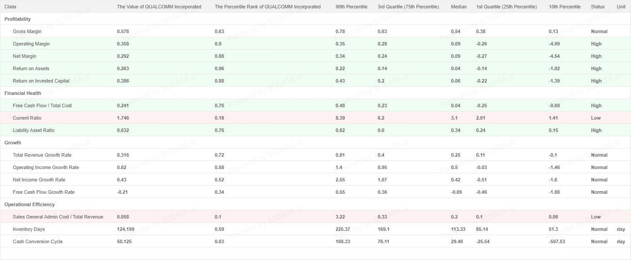Viewport: 631px width, 260px height.
Task: Select the Return on Assets row label
Action: pyautogui.click(x=31, y=68)
